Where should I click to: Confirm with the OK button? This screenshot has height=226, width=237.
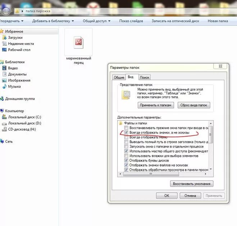pyautogui.click(x=167, y=196)
